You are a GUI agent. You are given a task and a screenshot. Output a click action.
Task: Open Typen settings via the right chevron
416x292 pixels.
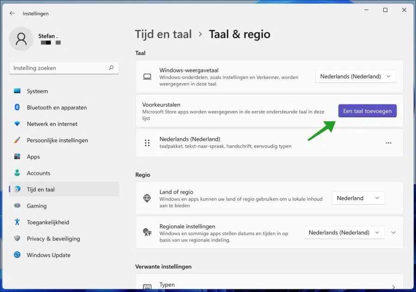click(393, 287)
